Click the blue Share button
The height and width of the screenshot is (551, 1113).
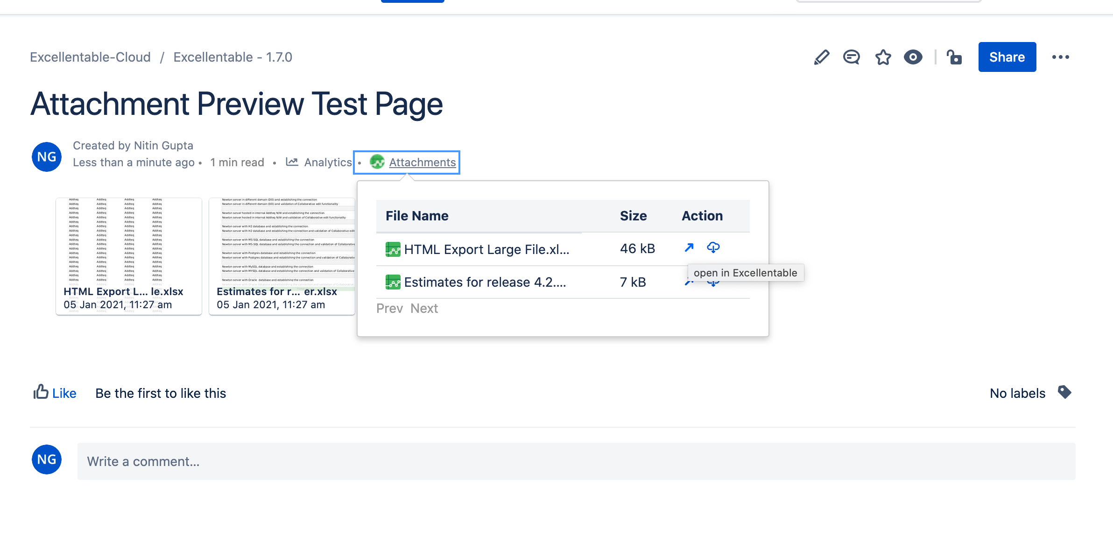click(1007, 57)
